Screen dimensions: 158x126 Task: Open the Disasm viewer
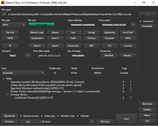pyautogui.click(x=55, y=33)
